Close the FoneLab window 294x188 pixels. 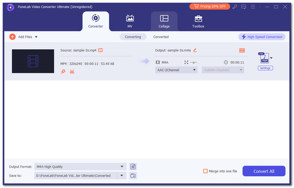pyautogui.click(x=285, y=7)
